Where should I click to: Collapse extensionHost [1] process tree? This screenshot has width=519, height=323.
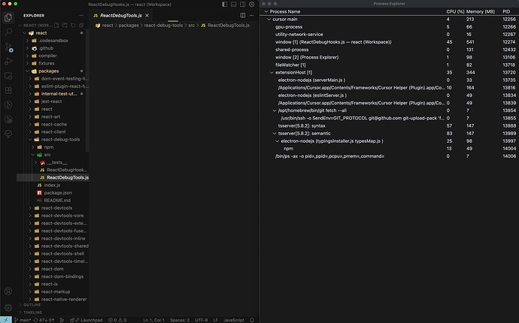[272, 72]
